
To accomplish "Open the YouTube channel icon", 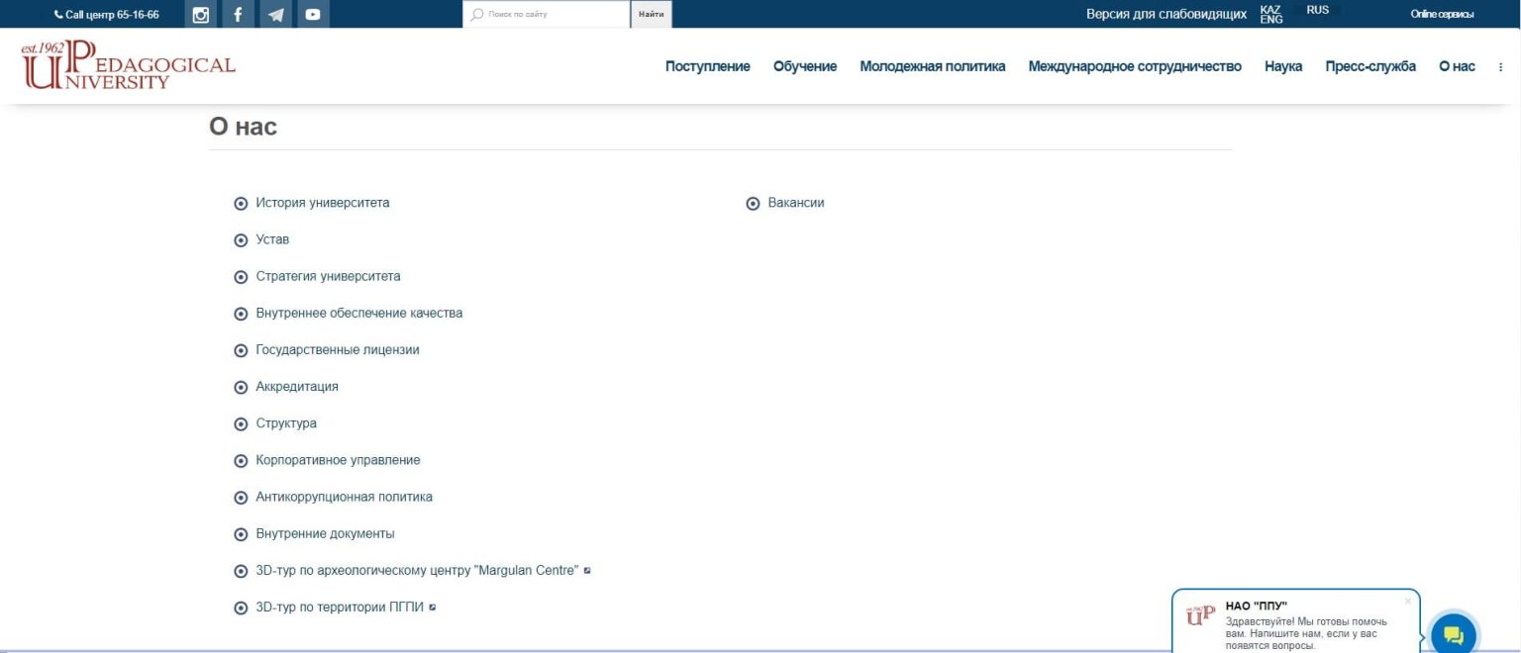I will tap(313, 14).
